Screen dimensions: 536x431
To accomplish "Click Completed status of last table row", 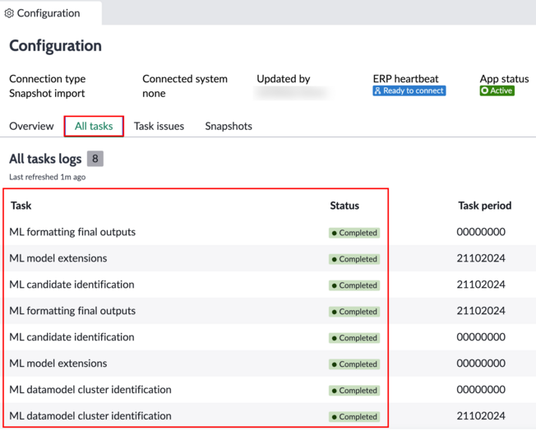I will [354, 417].
